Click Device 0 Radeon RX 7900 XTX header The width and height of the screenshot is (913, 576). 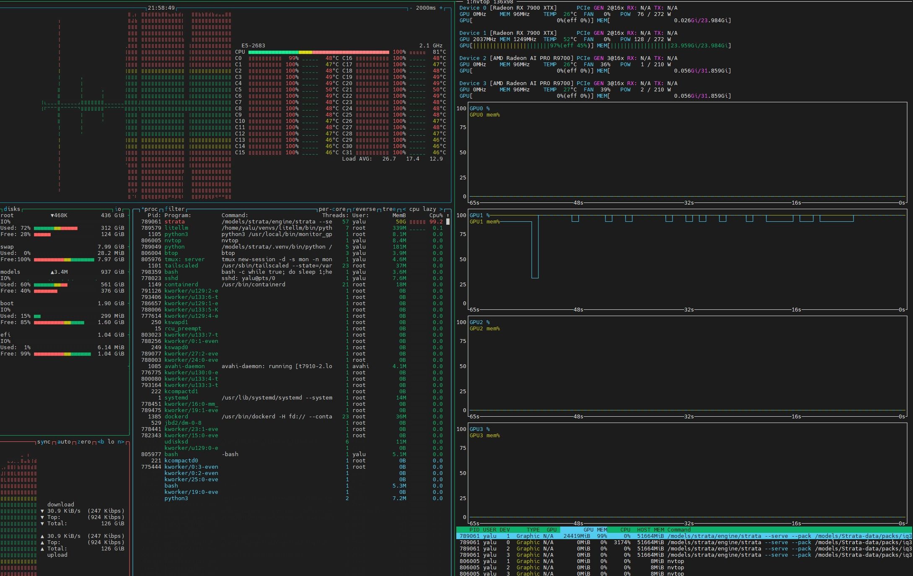click(x=508, y=8)
